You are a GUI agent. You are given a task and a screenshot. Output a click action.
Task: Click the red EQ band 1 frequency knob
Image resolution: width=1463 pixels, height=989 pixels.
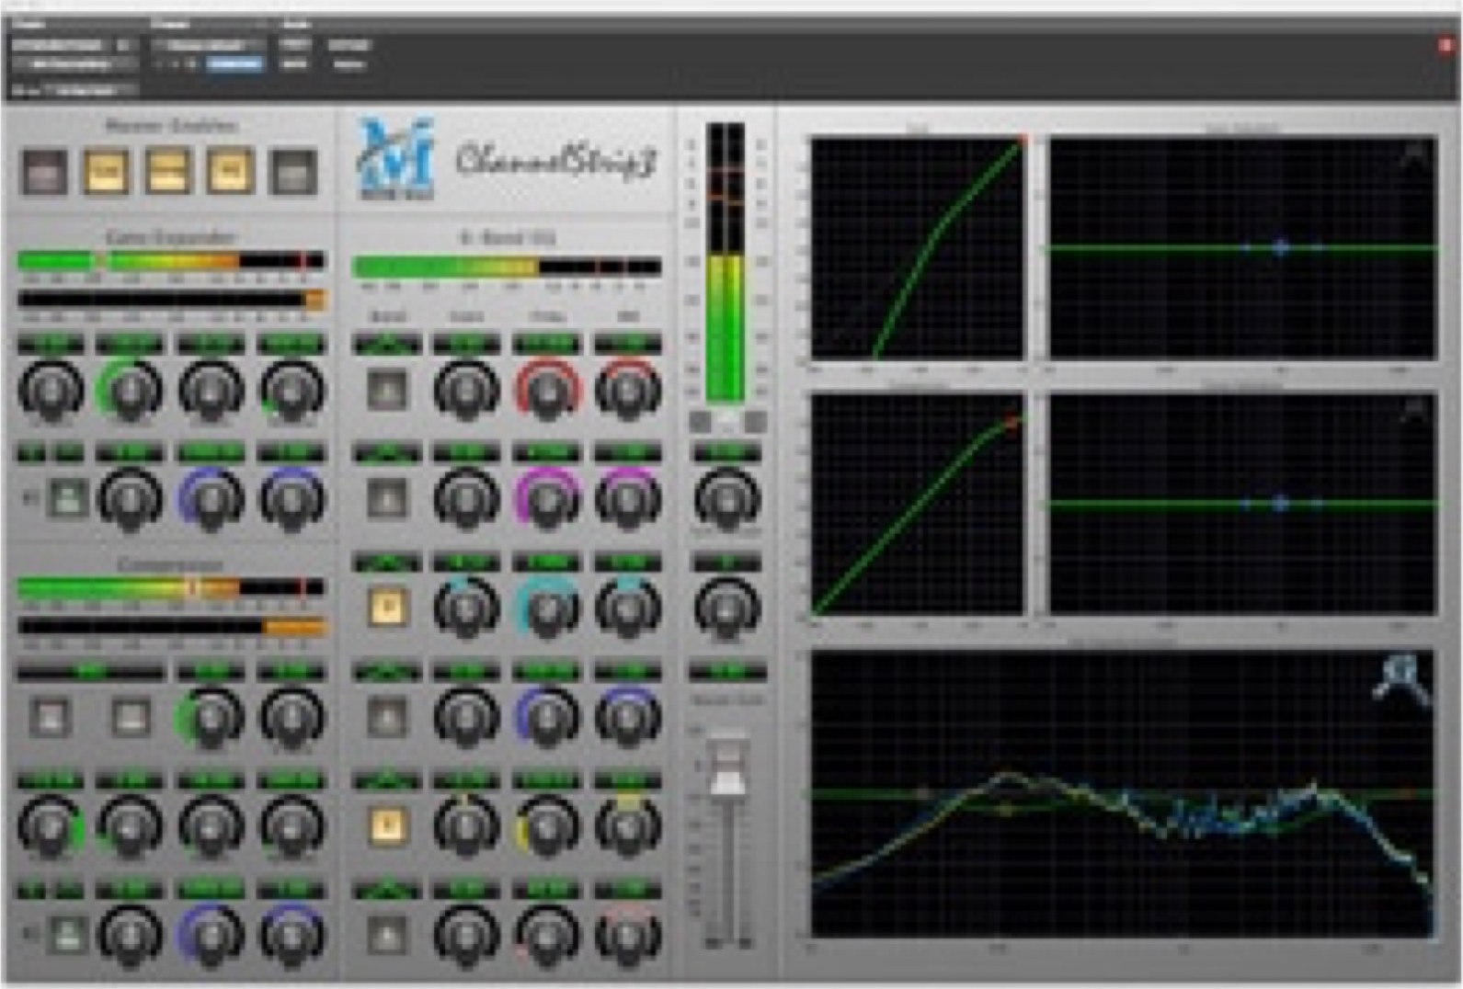tap(547, 390)
